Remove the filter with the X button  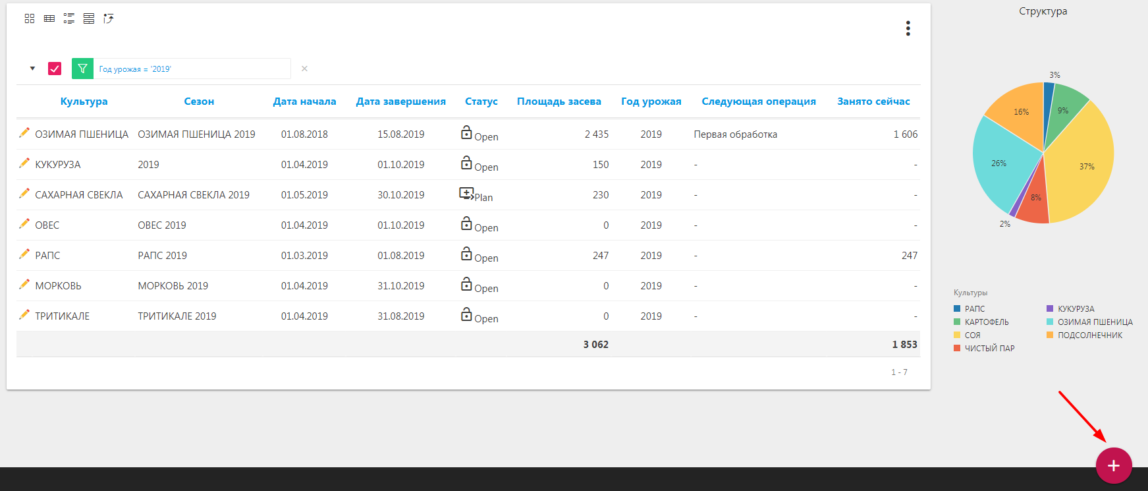(304, 69)
